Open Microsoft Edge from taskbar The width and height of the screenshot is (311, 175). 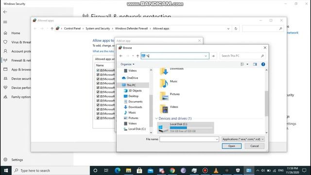(118, 171)
